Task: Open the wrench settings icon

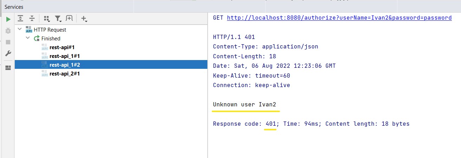Action: [x=8, y=53]
